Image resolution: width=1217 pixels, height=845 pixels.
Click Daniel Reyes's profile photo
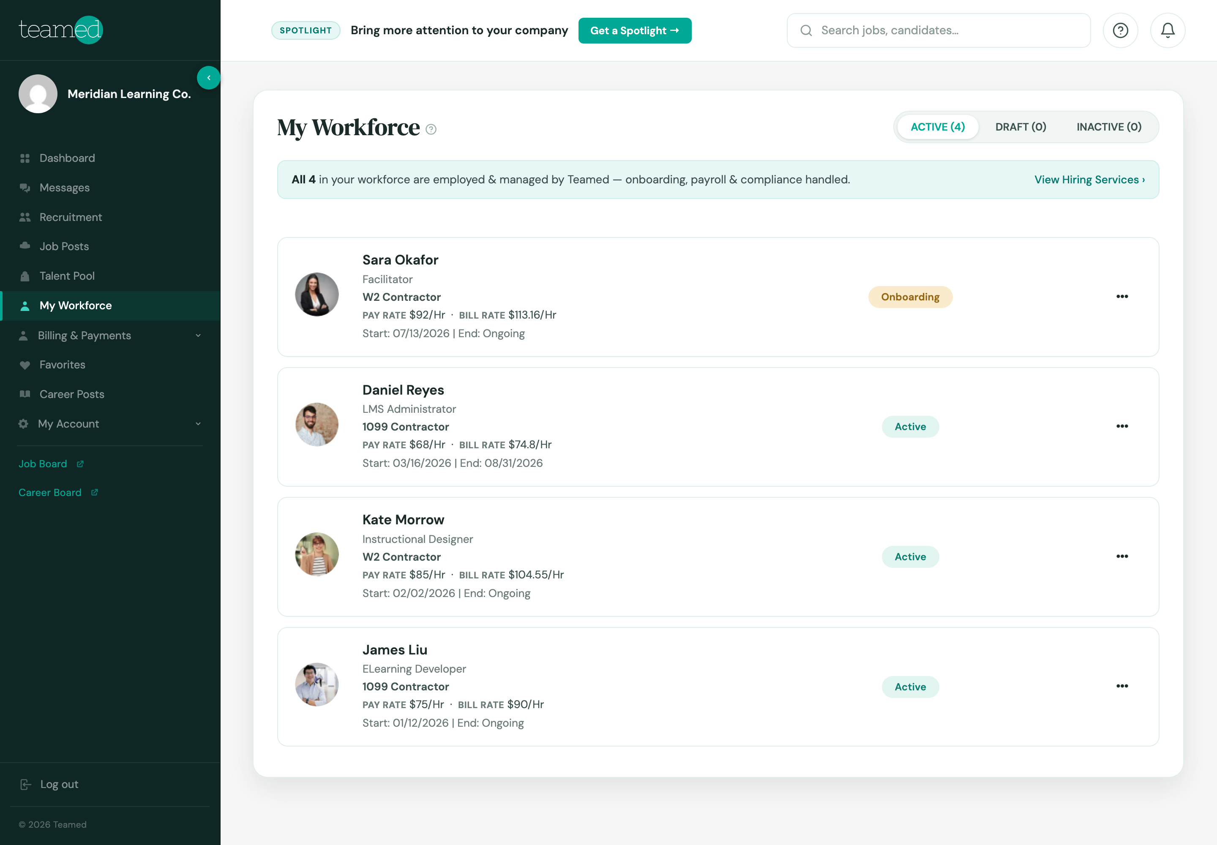pos(317,425)
